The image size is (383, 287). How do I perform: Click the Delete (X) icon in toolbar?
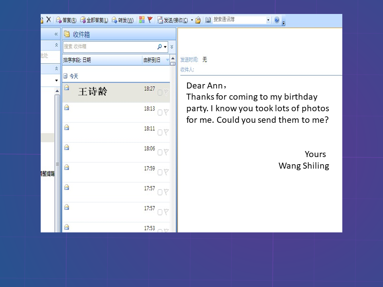click(49, 20)
